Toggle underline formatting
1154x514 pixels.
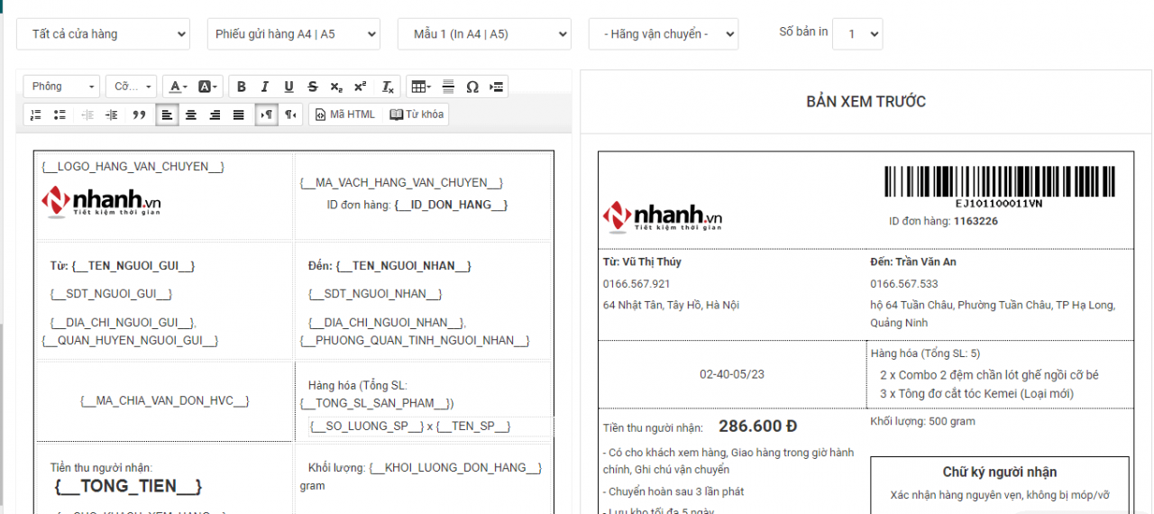click(x=288, y=87)
